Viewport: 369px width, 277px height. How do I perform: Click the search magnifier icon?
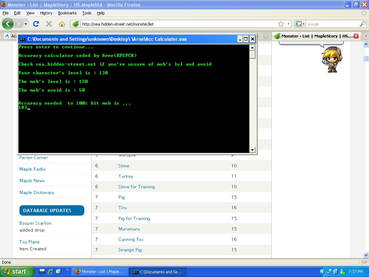363,24
